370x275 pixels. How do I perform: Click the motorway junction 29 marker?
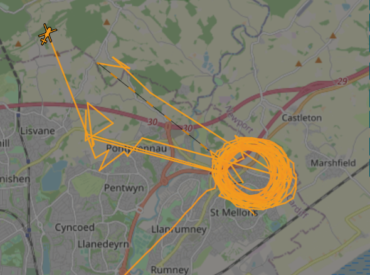342,81
